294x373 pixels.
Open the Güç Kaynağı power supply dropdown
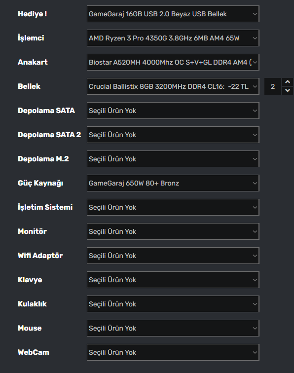tap(173, 183)
